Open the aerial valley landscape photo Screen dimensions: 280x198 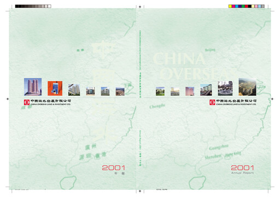coord(247,87)
